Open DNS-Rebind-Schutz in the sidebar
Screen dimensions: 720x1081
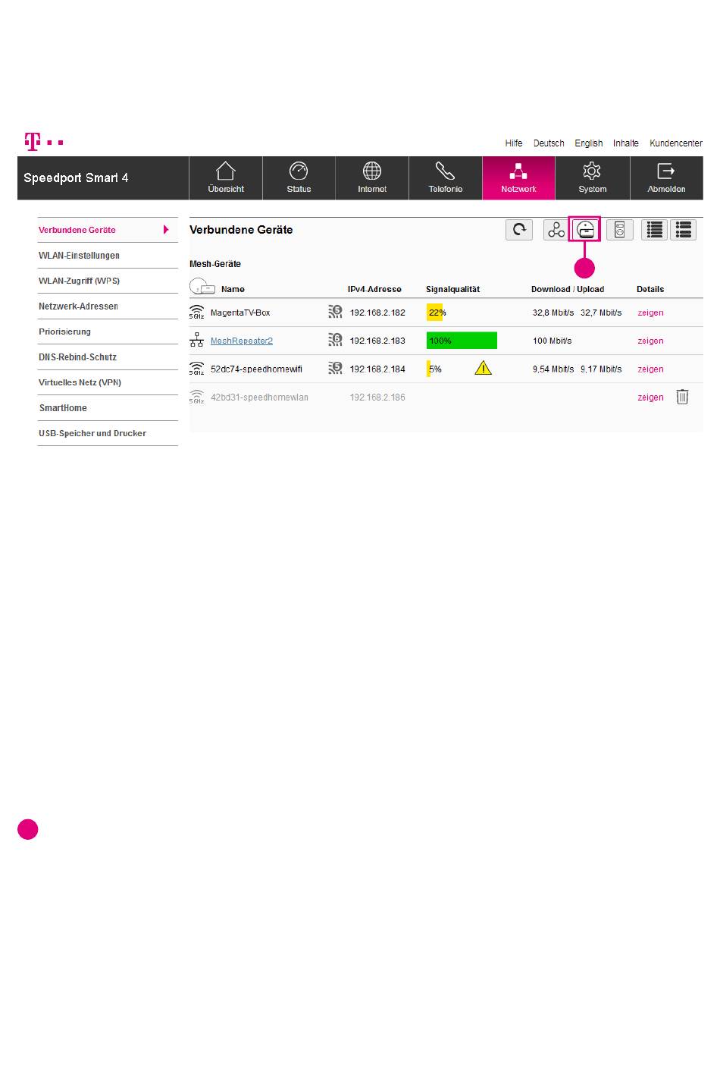[108, 357]
